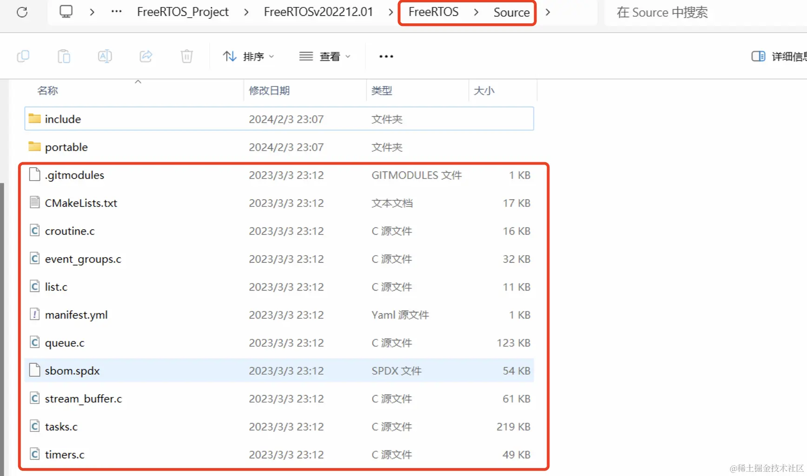Click the portable folder icon

click(34, 146)
